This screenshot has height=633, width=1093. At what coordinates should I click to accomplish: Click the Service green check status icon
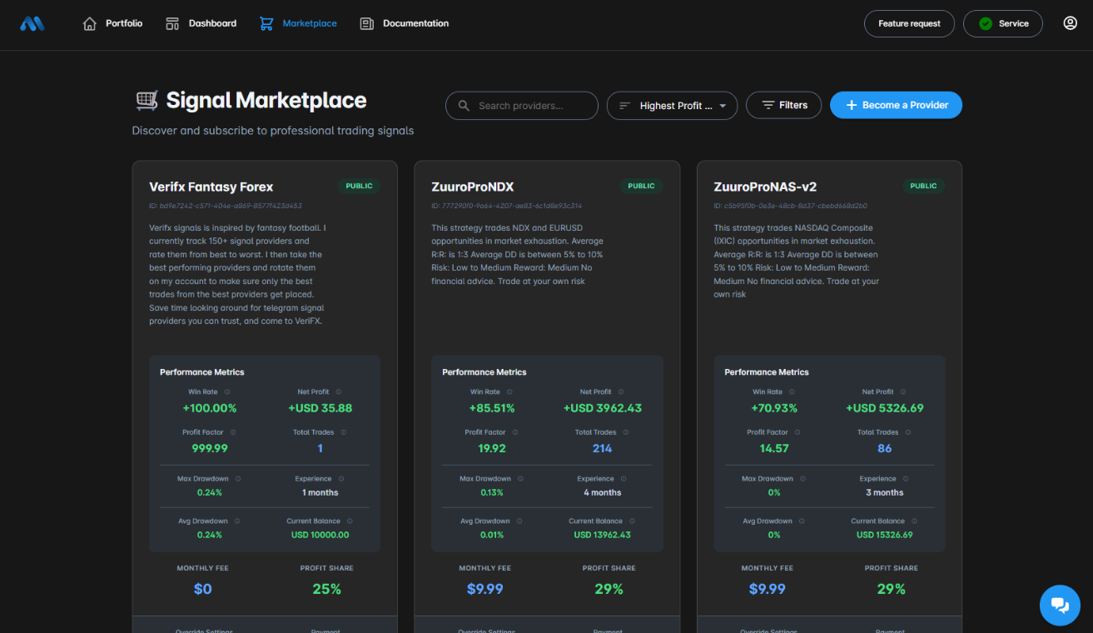[986, 23]
